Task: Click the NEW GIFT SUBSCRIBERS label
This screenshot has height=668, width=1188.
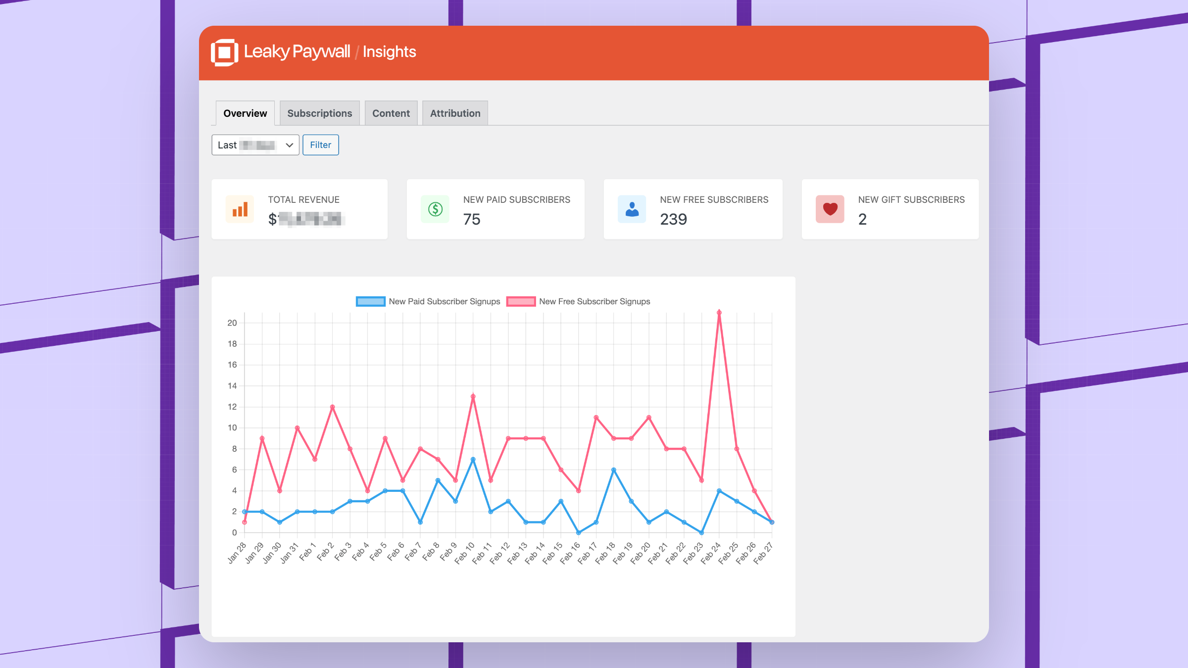Action: point(912,199)
